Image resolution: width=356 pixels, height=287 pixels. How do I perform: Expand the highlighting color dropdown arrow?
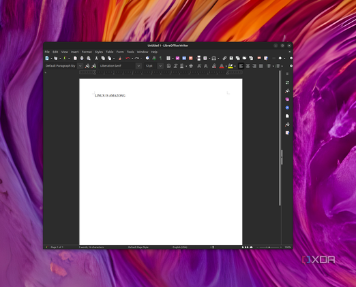235,66
